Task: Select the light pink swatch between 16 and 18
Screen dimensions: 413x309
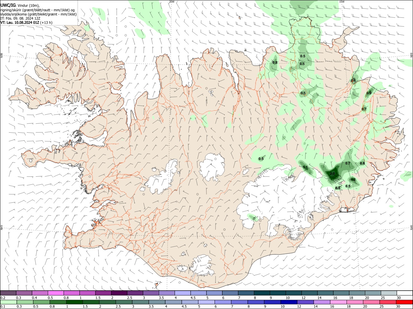Action: (338, 302)
